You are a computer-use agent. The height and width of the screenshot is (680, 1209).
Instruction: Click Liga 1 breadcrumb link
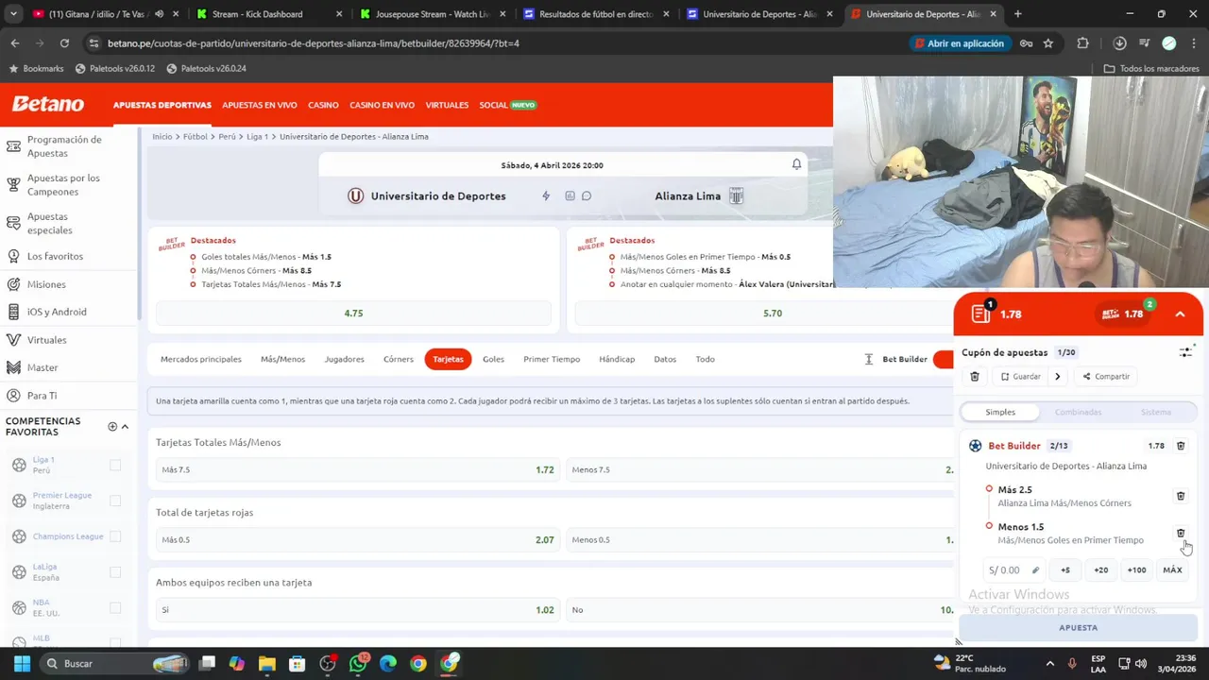pos(257,137)
